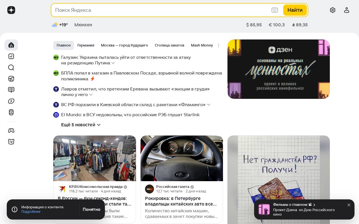Click the lightning breaking-news icon
Viewport: 359px width, 224px height.
coord(92,79)
